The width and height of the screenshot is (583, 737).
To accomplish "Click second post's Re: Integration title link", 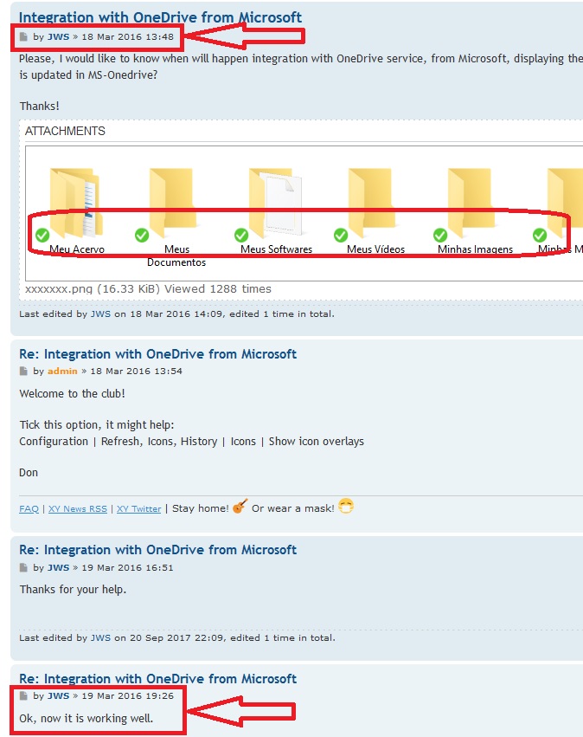I will coord(157,354).
